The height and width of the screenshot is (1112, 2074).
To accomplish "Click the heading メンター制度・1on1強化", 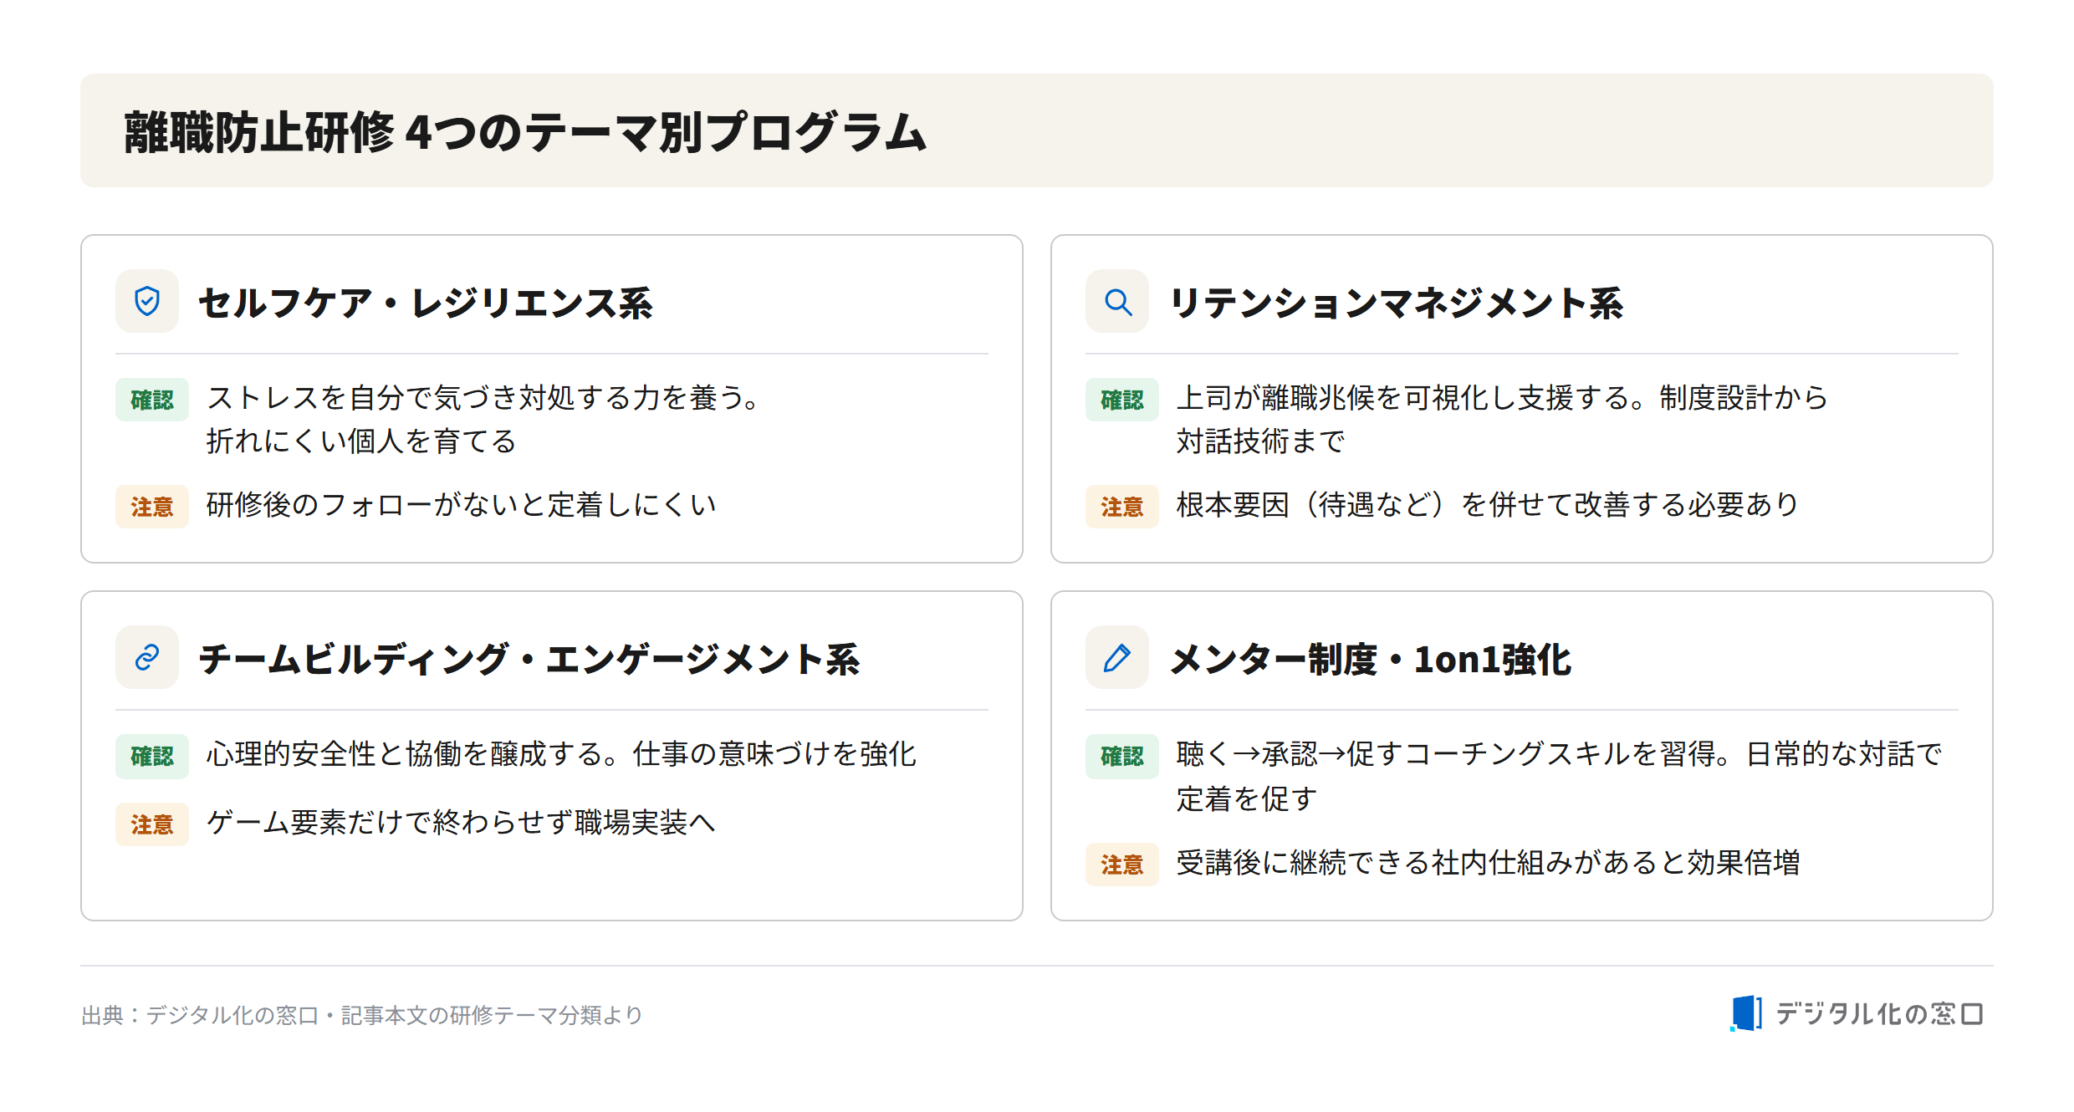I will 1371,659.
